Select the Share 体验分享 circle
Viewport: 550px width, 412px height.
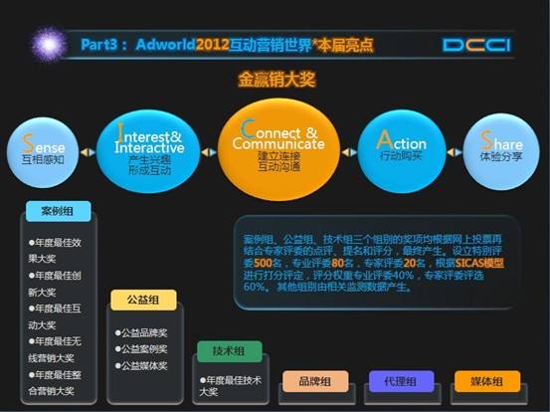pos(501,152)
